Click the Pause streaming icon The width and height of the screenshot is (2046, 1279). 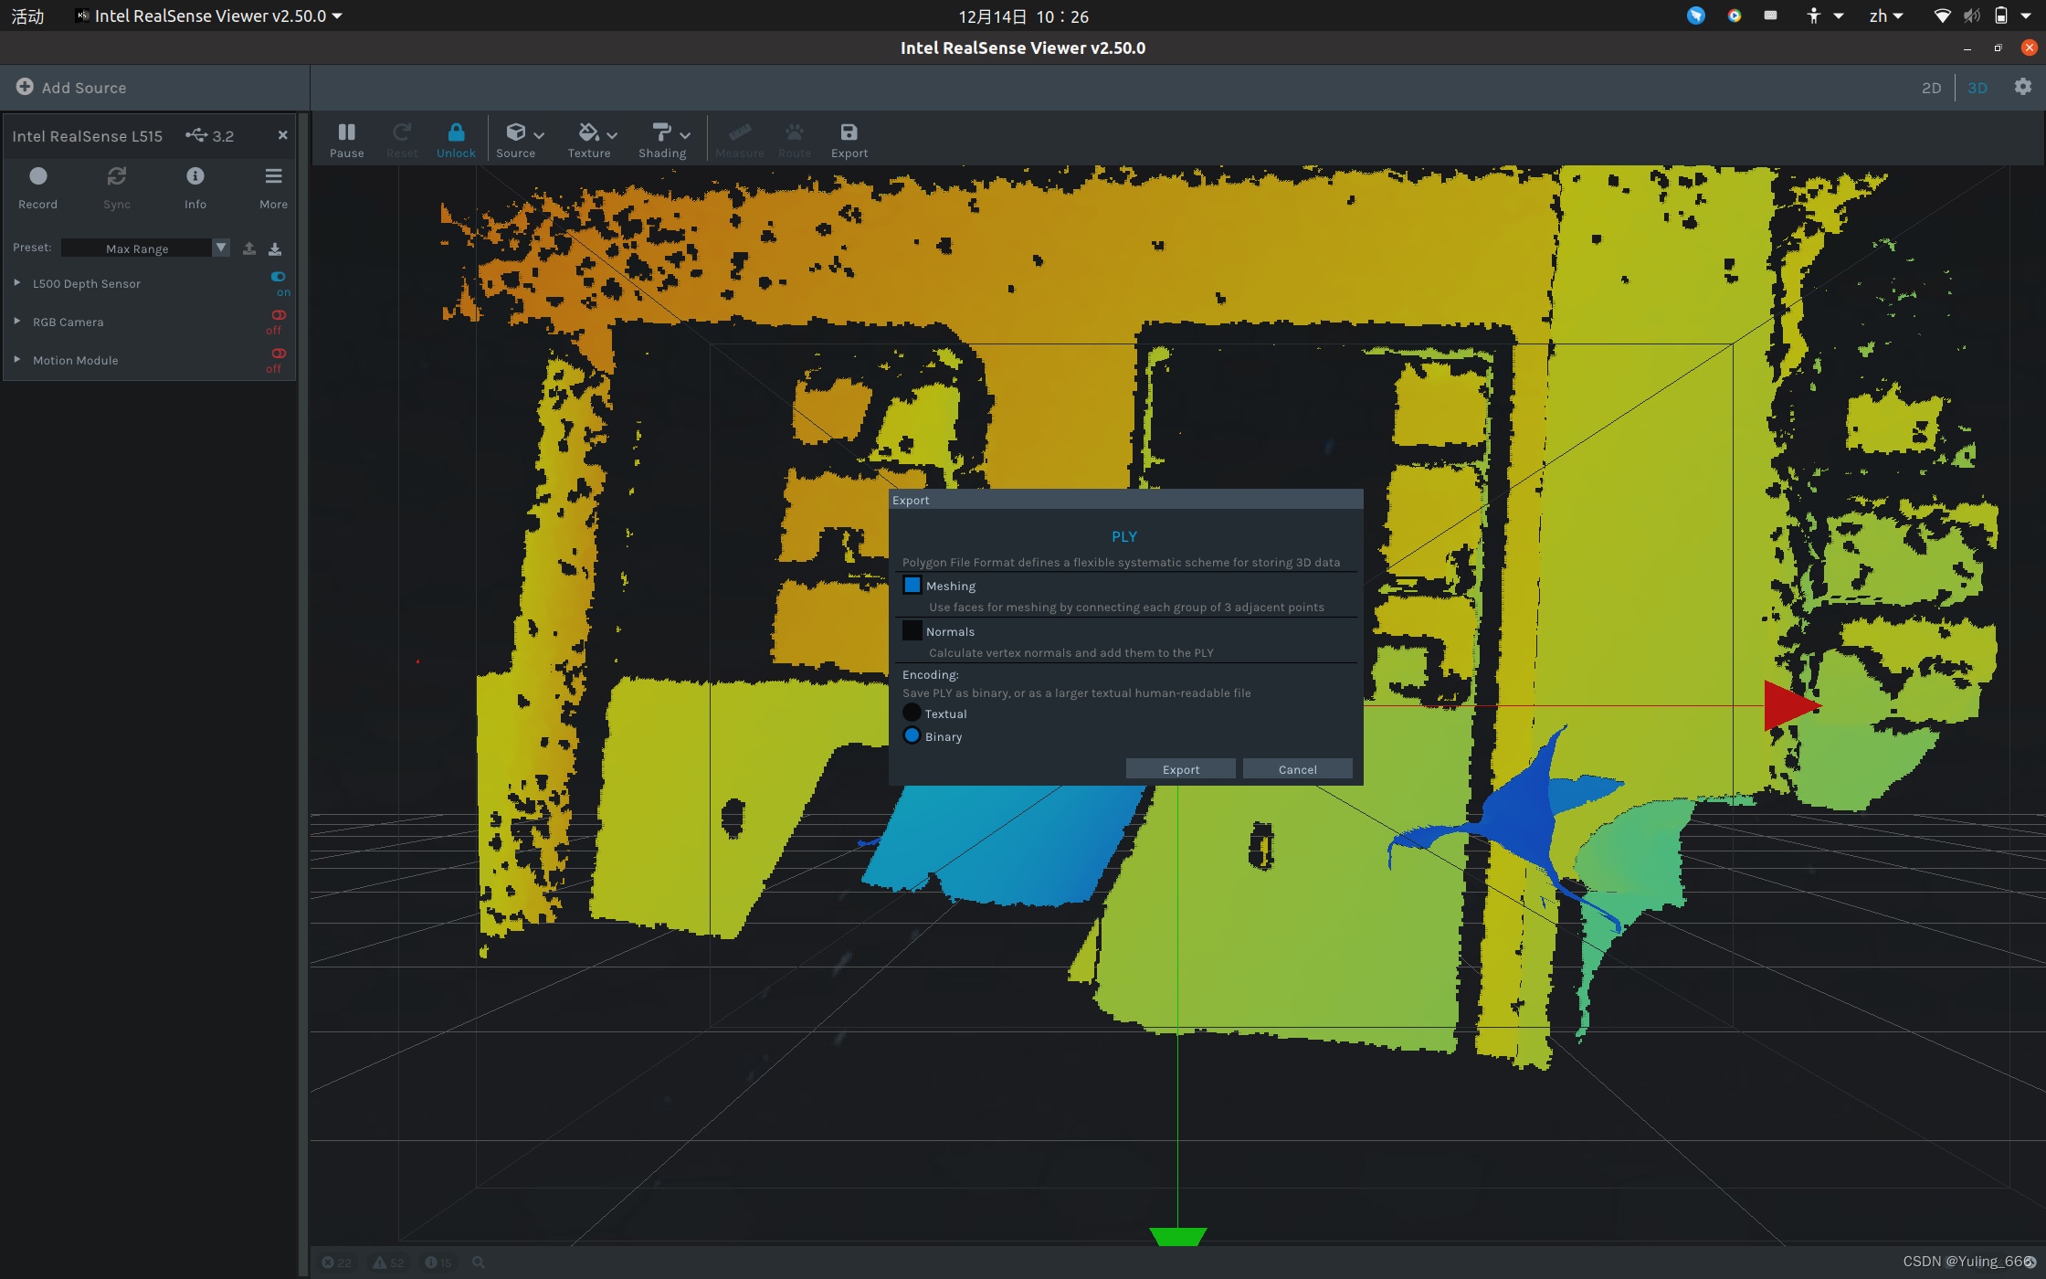tap(346, 133)
